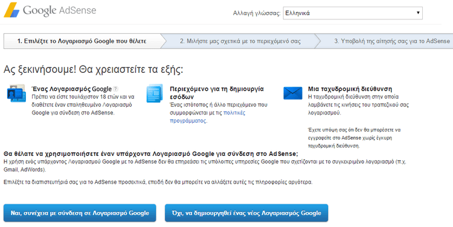Click the content documents icon

pyautogui.click(x=155, y=93)
